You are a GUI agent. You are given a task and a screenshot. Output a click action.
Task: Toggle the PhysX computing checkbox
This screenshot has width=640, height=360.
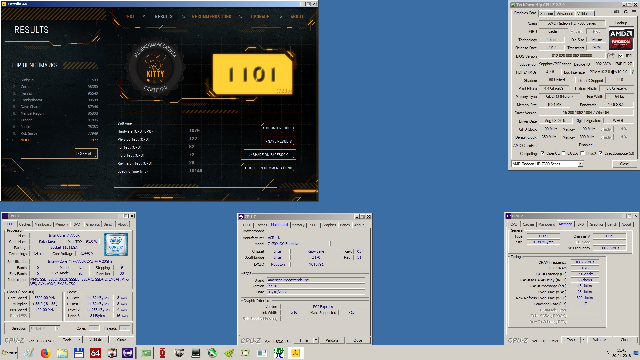point(582,153)
